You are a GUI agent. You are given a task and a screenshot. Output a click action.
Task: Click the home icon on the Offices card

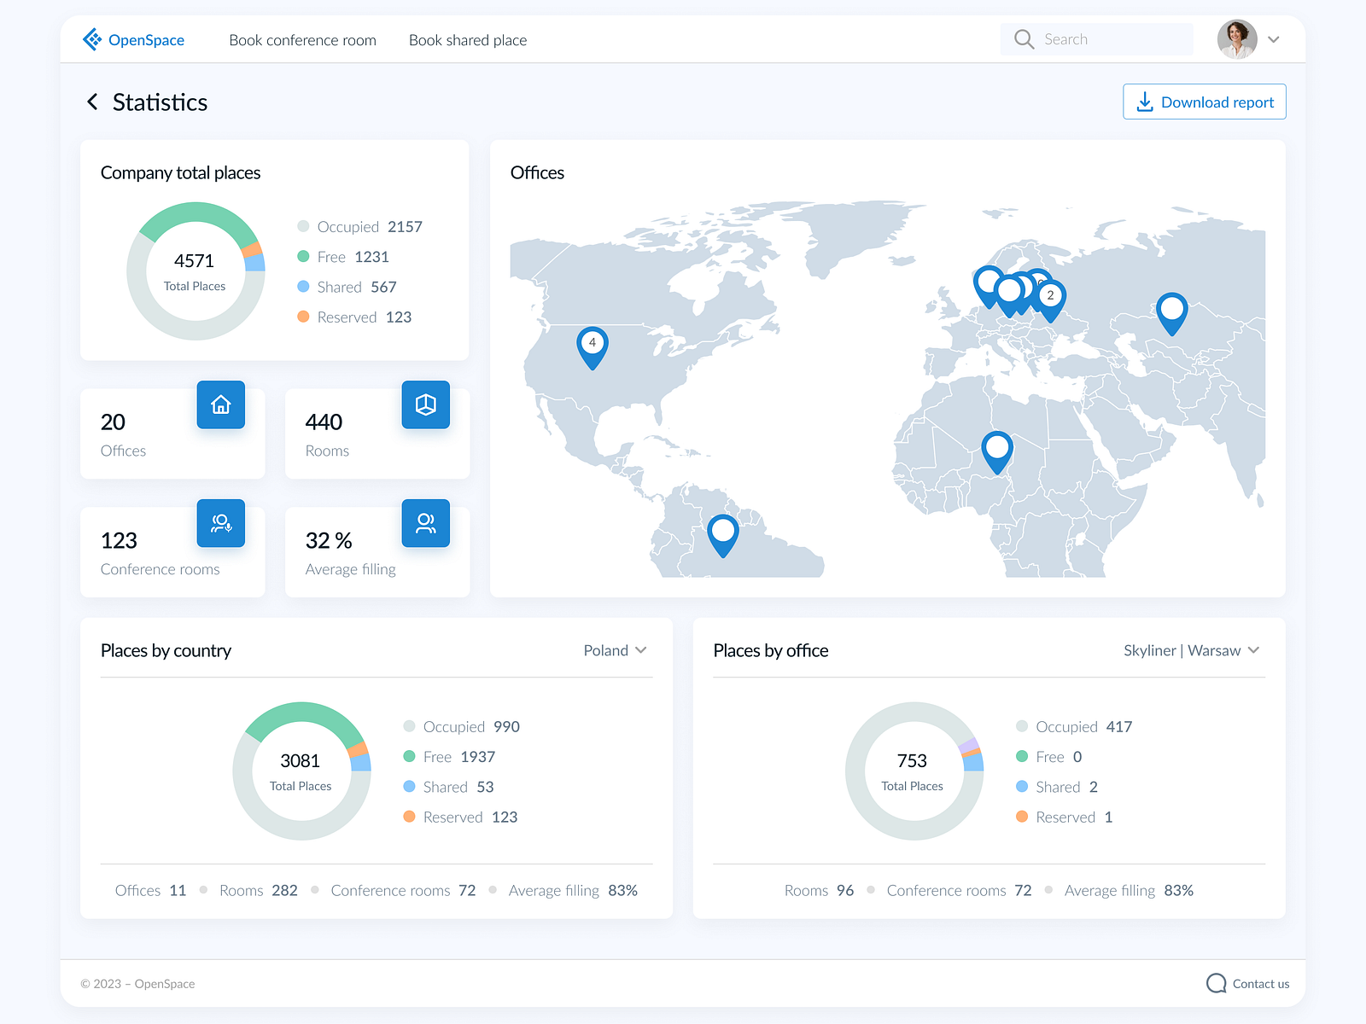point(220,405)
